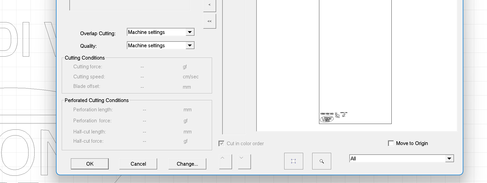Click the single left arrow remove button

point(210,5)
